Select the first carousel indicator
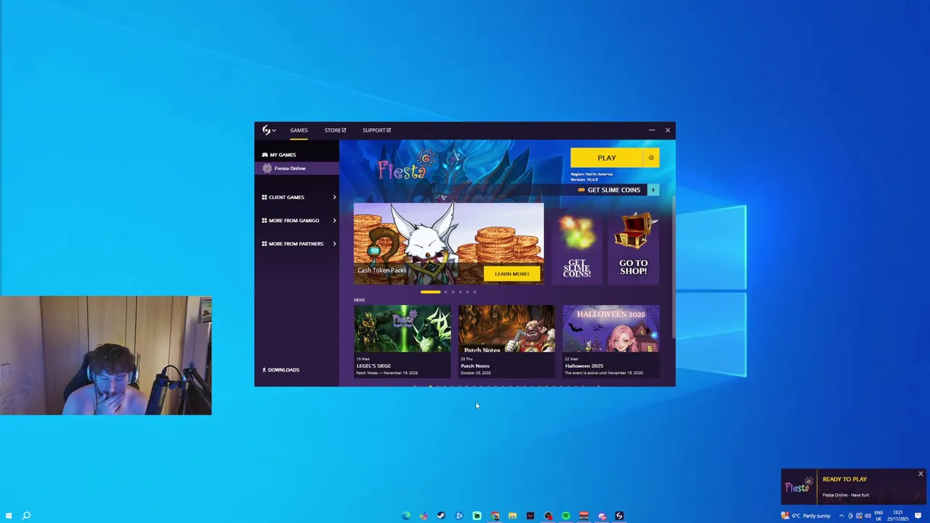This screenshot has height=523, width=930. click(x=430, y=292)
